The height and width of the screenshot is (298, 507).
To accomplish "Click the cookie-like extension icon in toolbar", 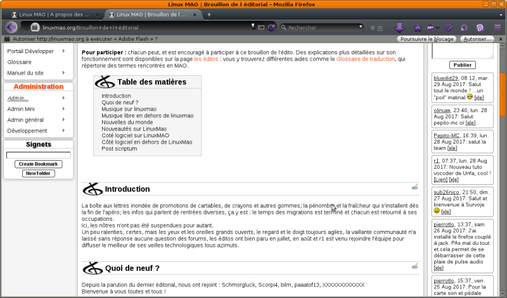I will click(x=480, y=28).
